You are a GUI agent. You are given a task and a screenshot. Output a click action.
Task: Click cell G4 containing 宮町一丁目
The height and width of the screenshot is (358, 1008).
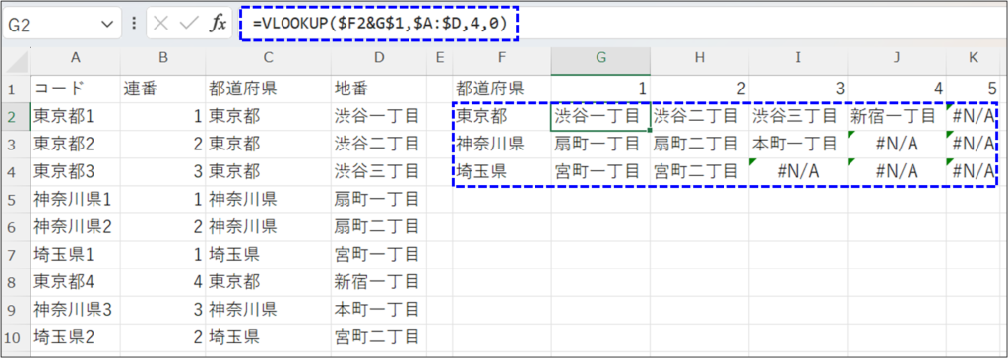600,171
